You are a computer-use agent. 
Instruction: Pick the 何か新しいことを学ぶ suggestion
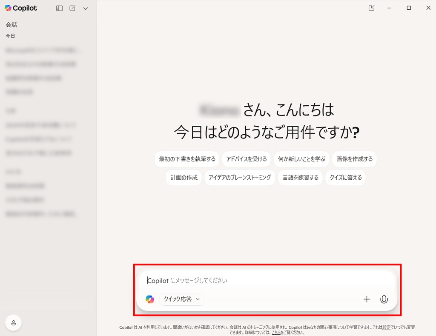(x=301, y=159)
